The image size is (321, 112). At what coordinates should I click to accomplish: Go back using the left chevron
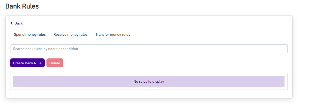coord(11,23)
